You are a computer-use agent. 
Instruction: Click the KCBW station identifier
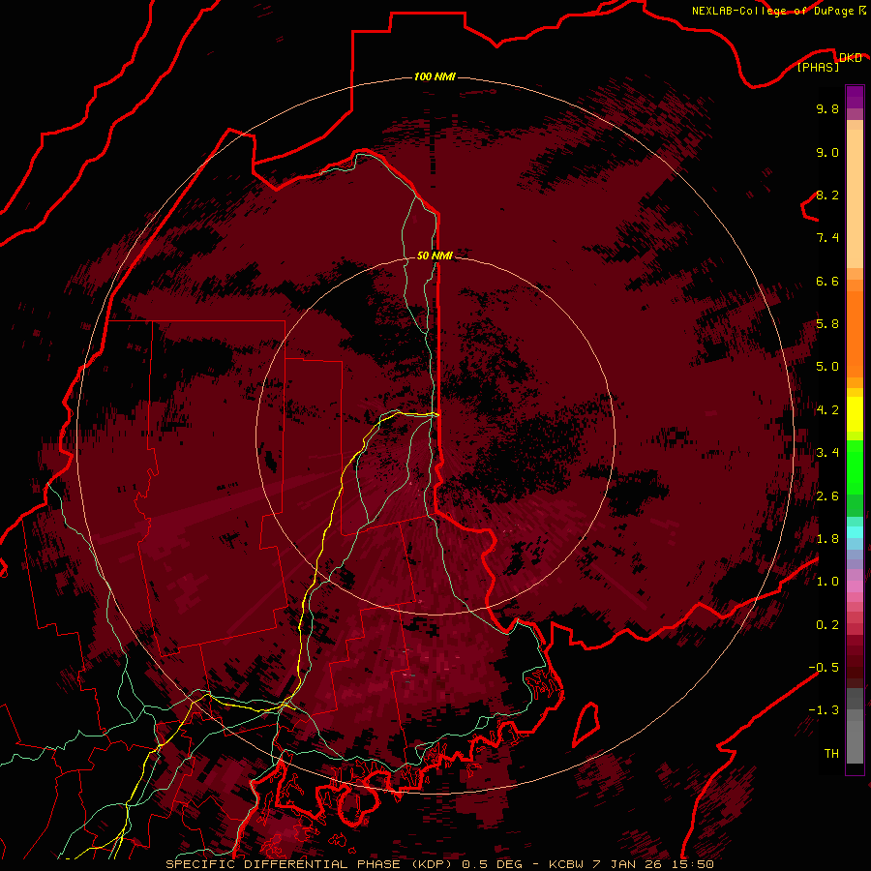[568, 864]
